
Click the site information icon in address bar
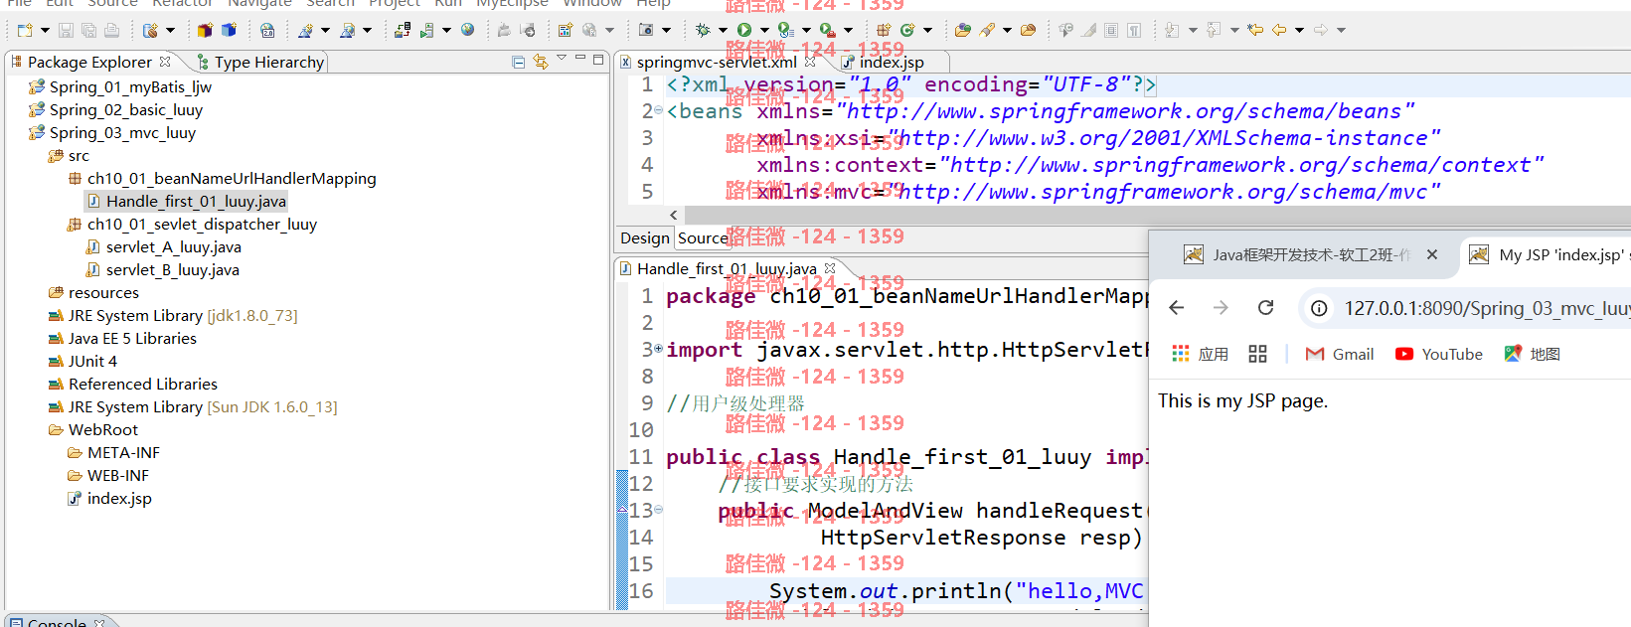[1319, 308]
